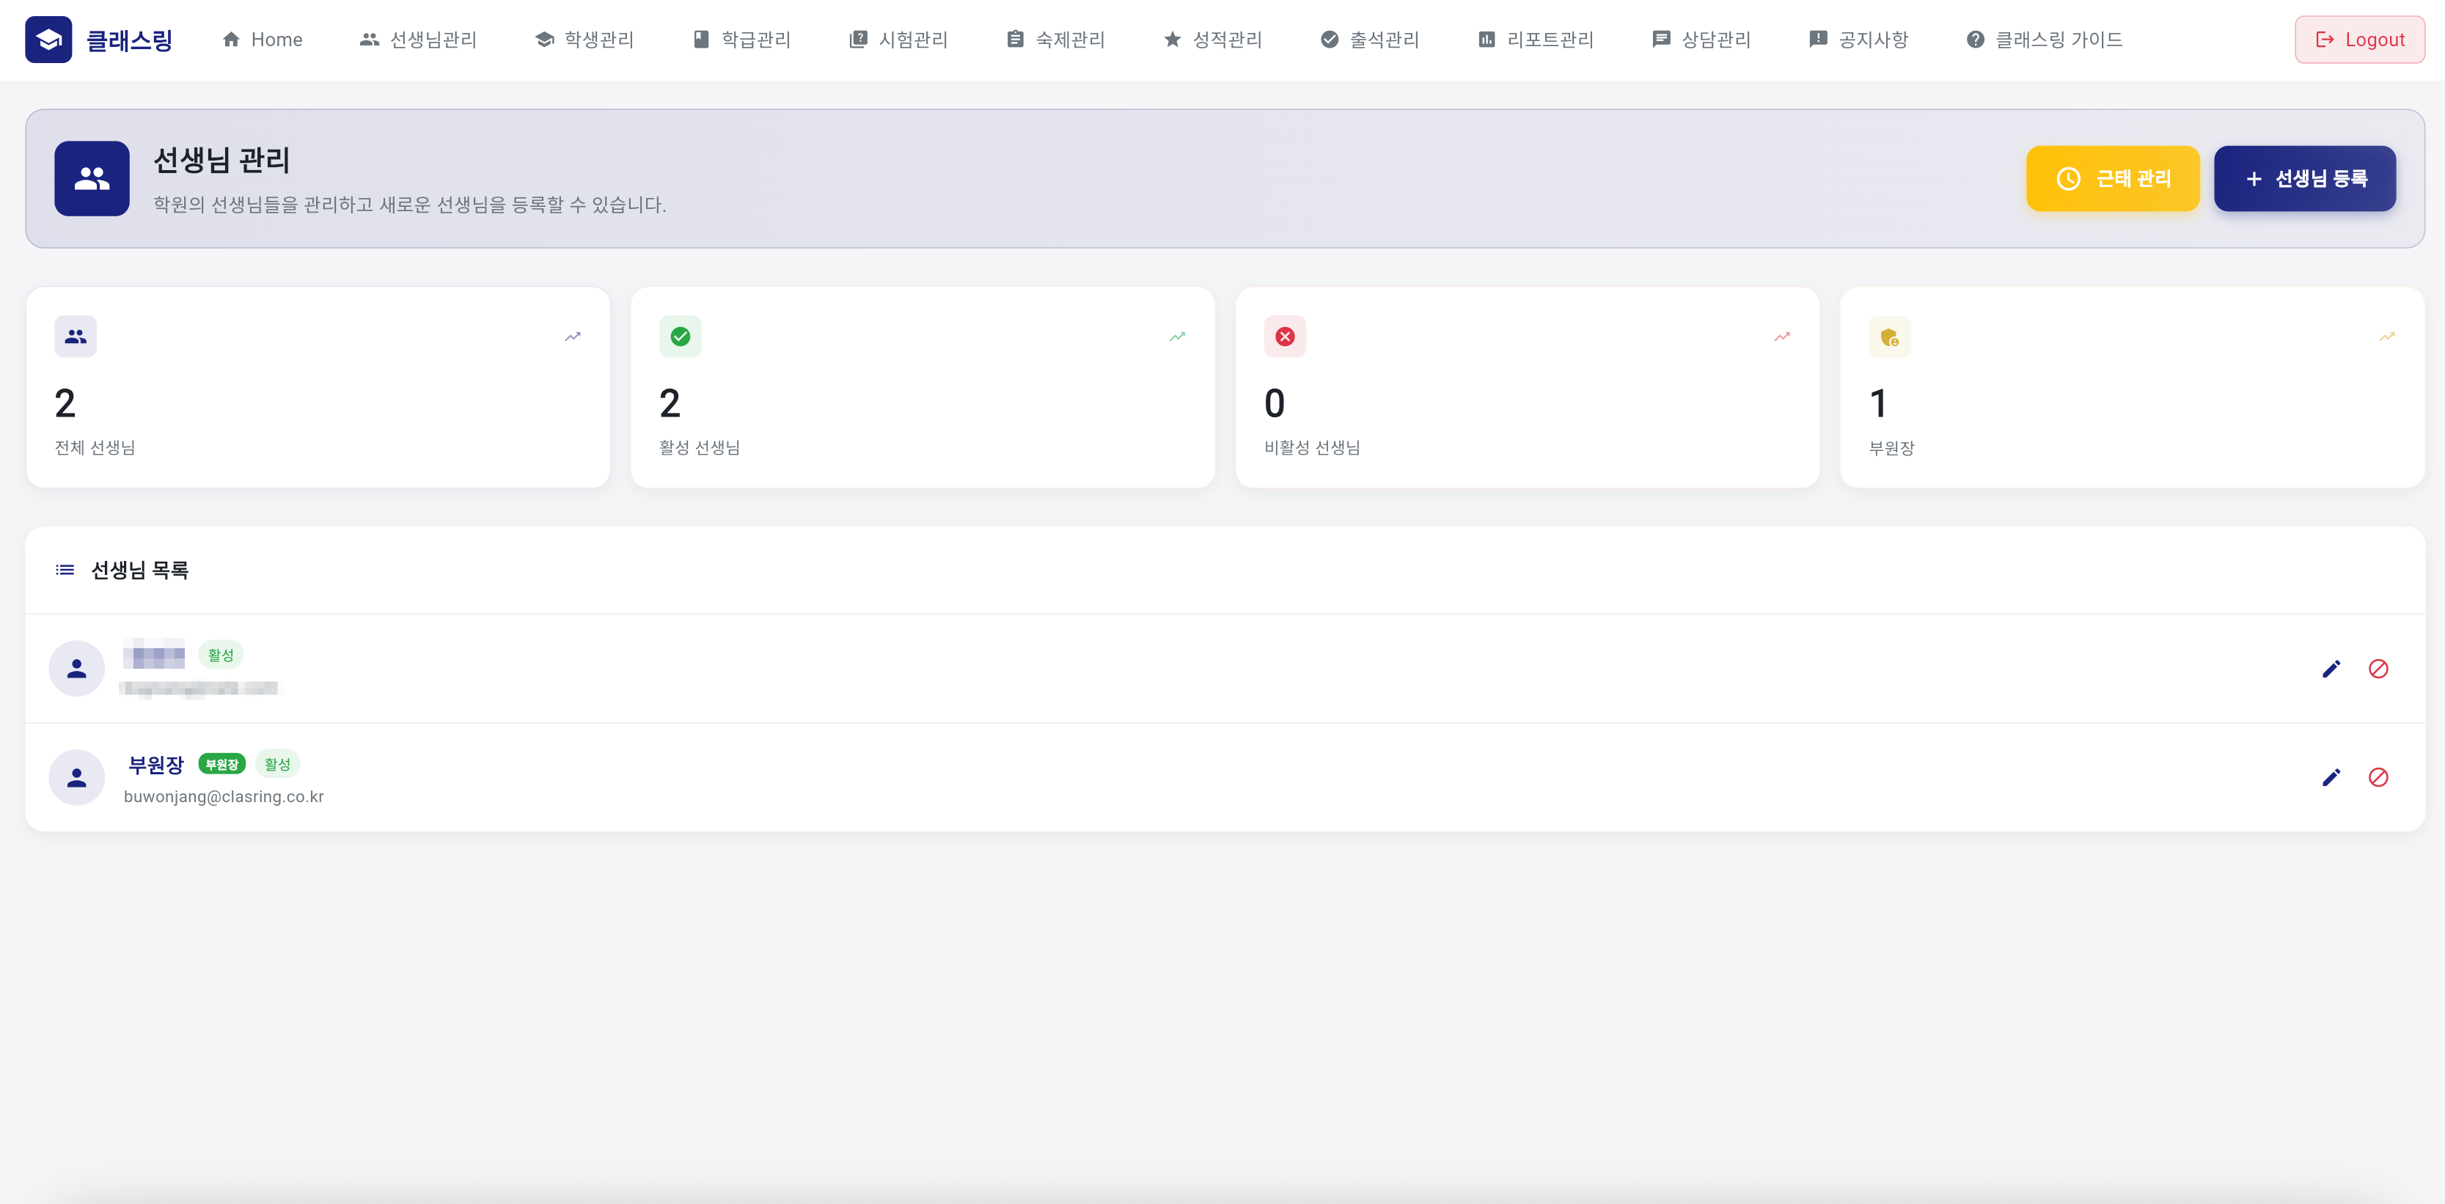Viewport: 2445px width, 1204px height.
Task: Click the 부원장 teacher name link
Action: point(155,765)
